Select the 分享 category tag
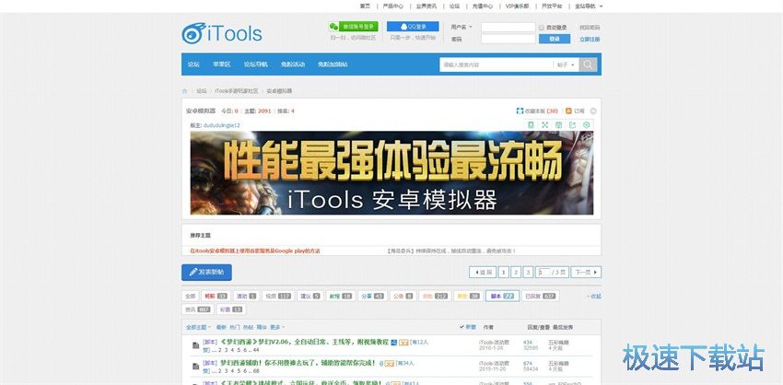The height and width of the screenshot is (385, 783). click(x=372, y=296)
